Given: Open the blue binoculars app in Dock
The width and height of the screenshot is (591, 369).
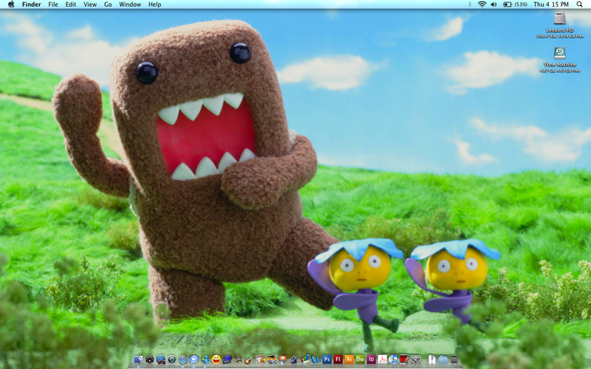Looking at the screenshot, I should click(x=160, y=359).
